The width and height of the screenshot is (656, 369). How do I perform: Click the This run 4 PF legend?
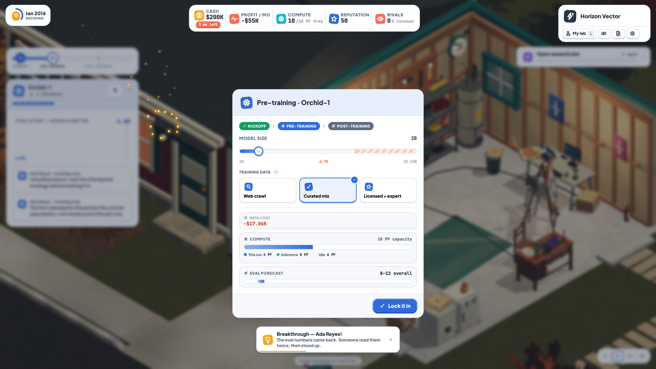[x=258, y=255]
